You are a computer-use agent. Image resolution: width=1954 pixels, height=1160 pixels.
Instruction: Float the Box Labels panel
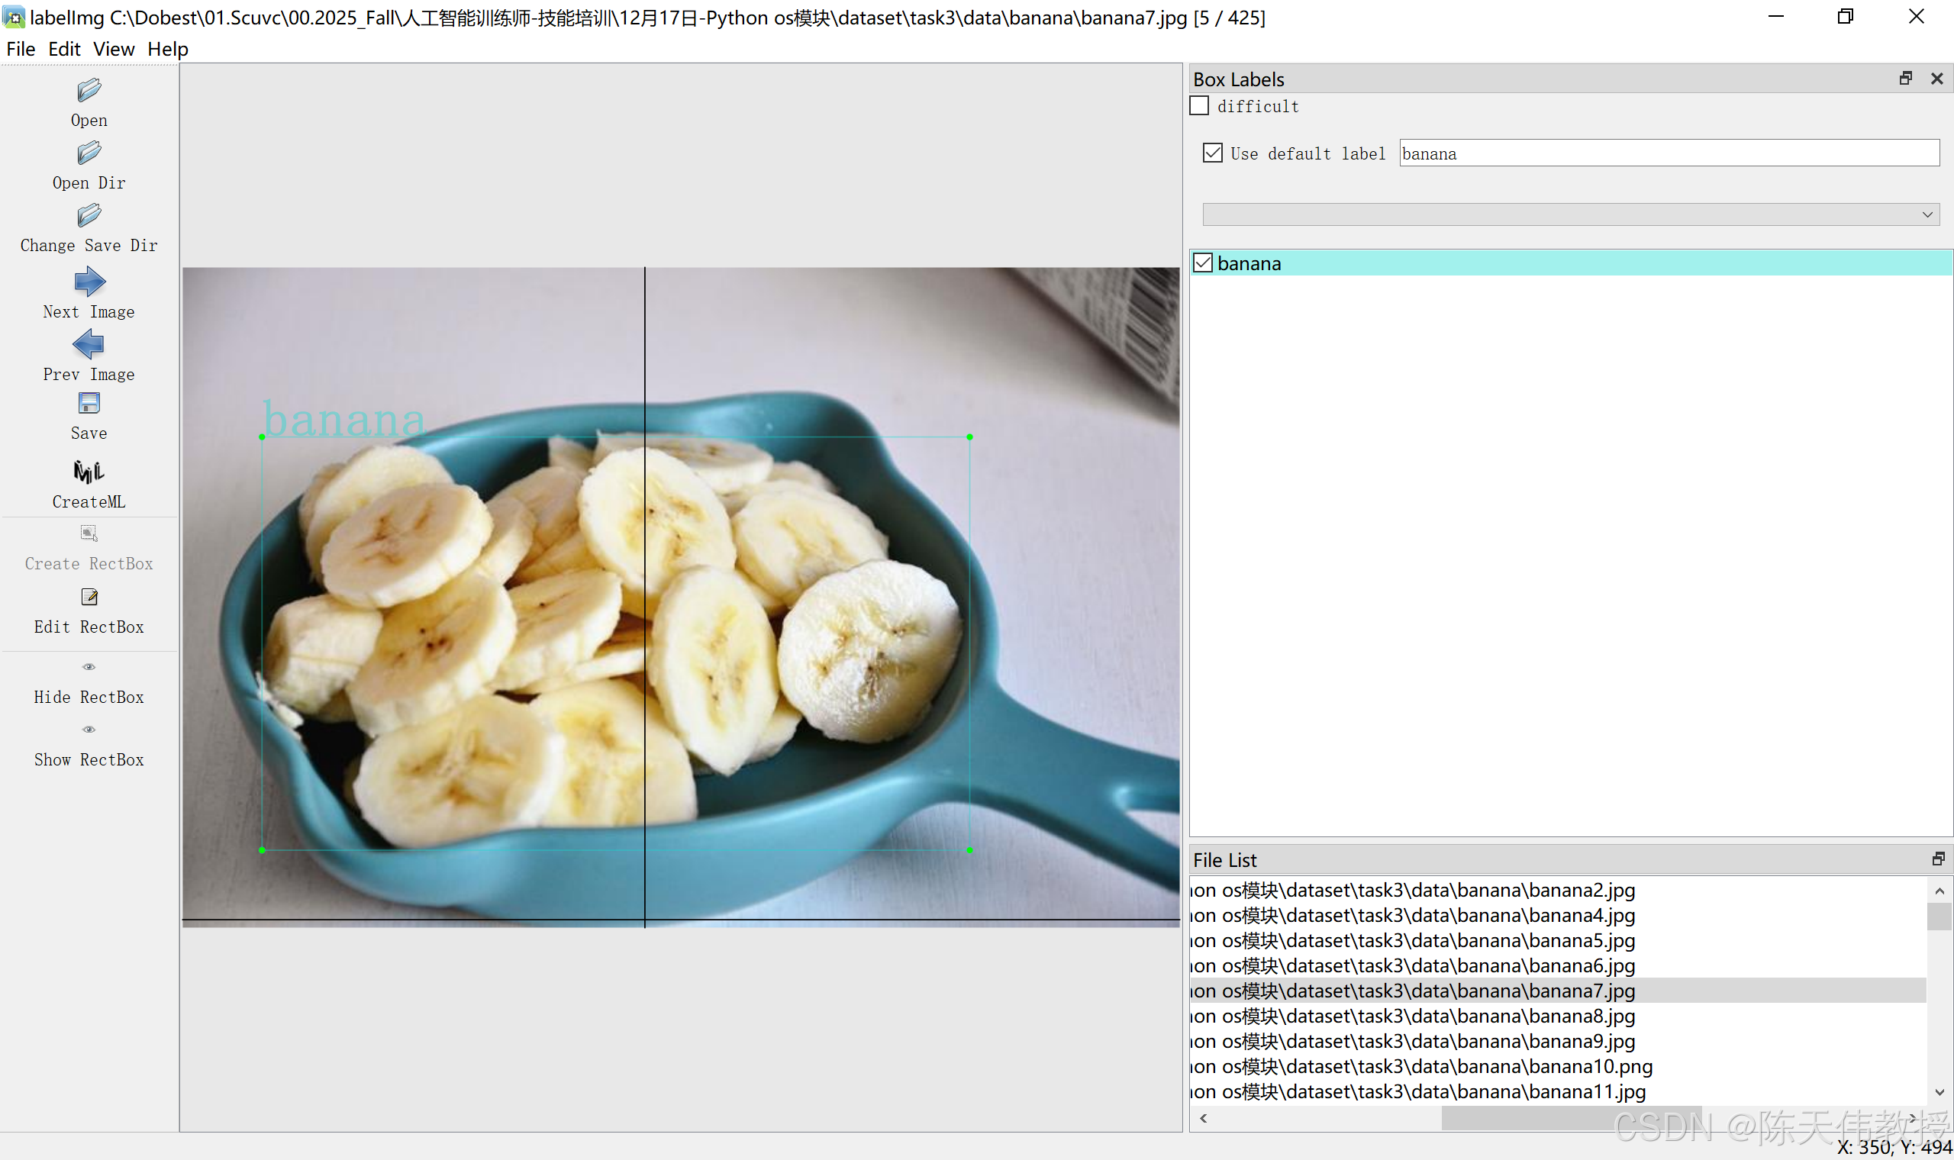(x=1906, y=79)
